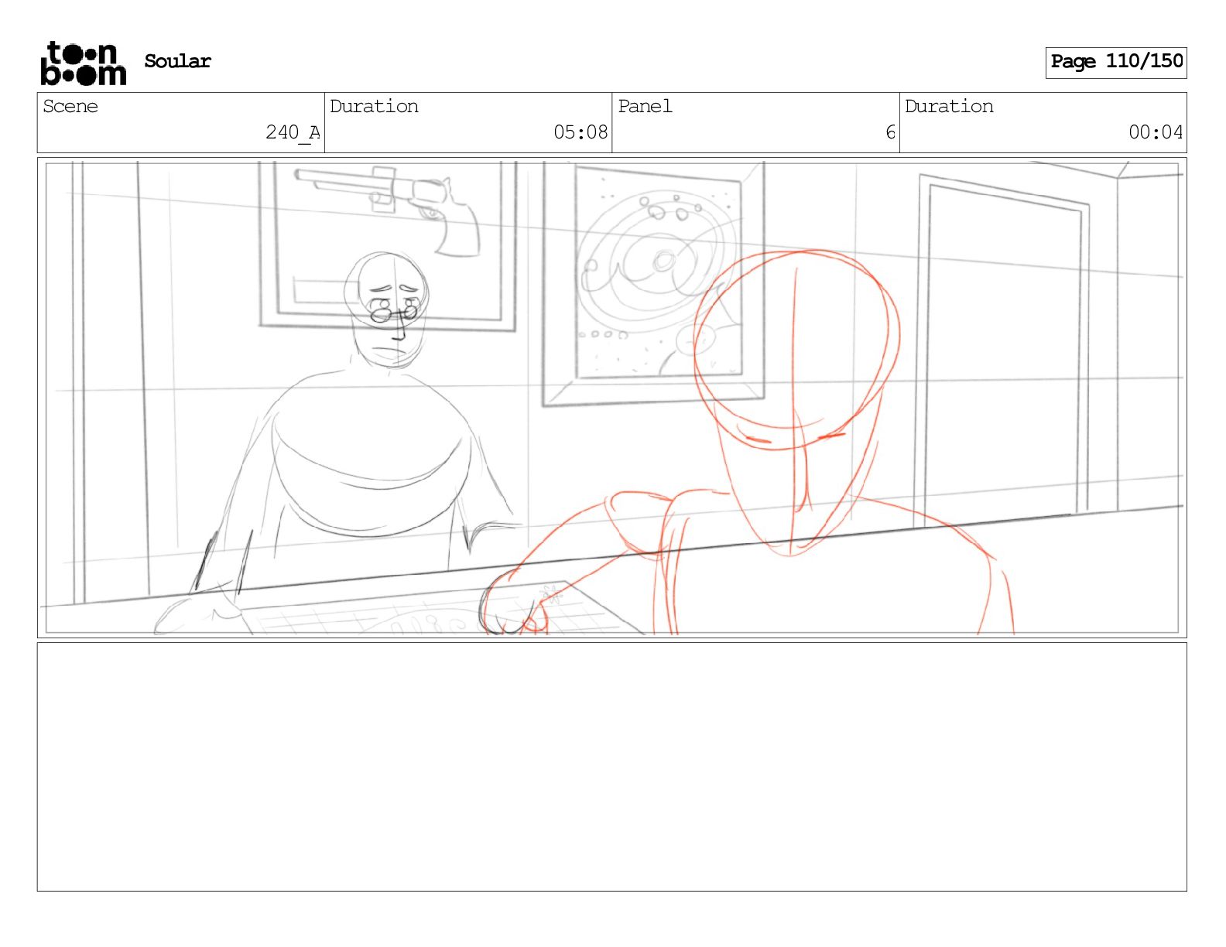Select the 'Scene' header label
The image size is (1226, 947).
click(70, 106)
